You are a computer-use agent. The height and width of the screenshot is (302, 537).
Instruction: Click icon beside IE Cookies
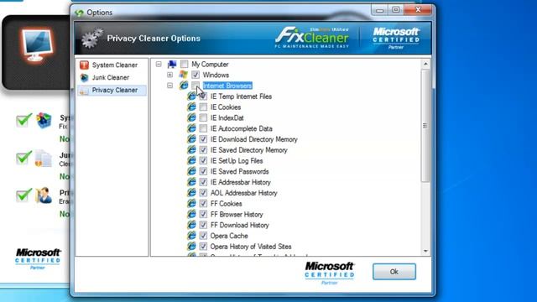[192, 107]
